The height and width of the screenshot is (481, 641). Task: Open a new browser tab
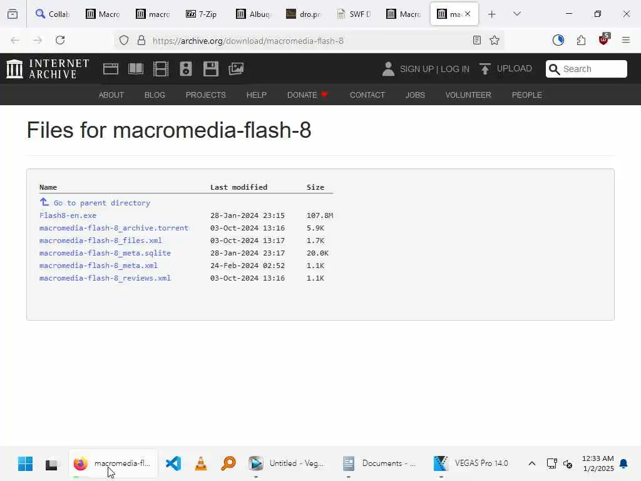point(492,14)
